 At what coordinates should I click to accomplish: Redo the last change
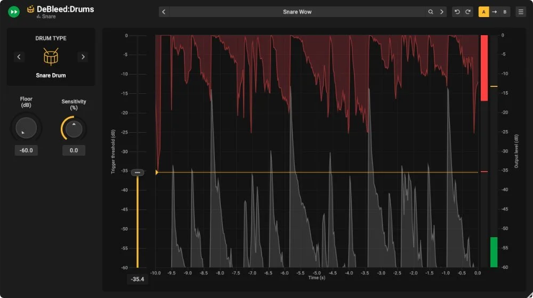coord(468,12)
